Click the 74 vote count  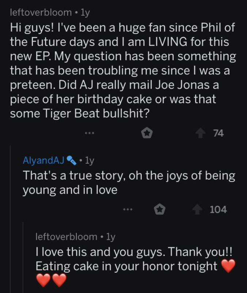218,133
